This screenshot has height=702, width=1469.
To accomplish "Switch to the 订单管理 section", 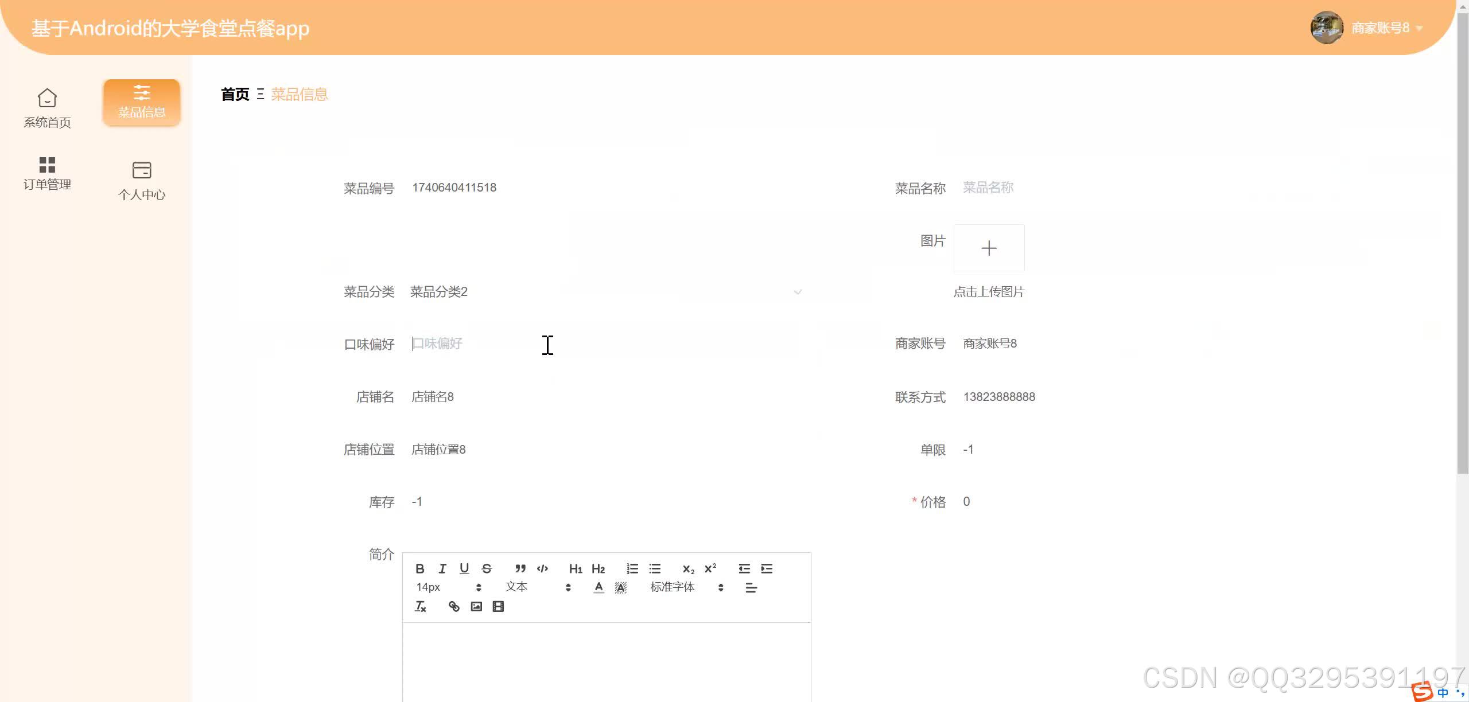I will point(48,172).
